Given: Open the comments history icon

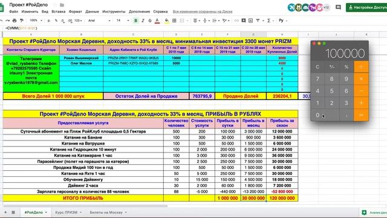Looking at the screenshot, I should coord(338,7).
